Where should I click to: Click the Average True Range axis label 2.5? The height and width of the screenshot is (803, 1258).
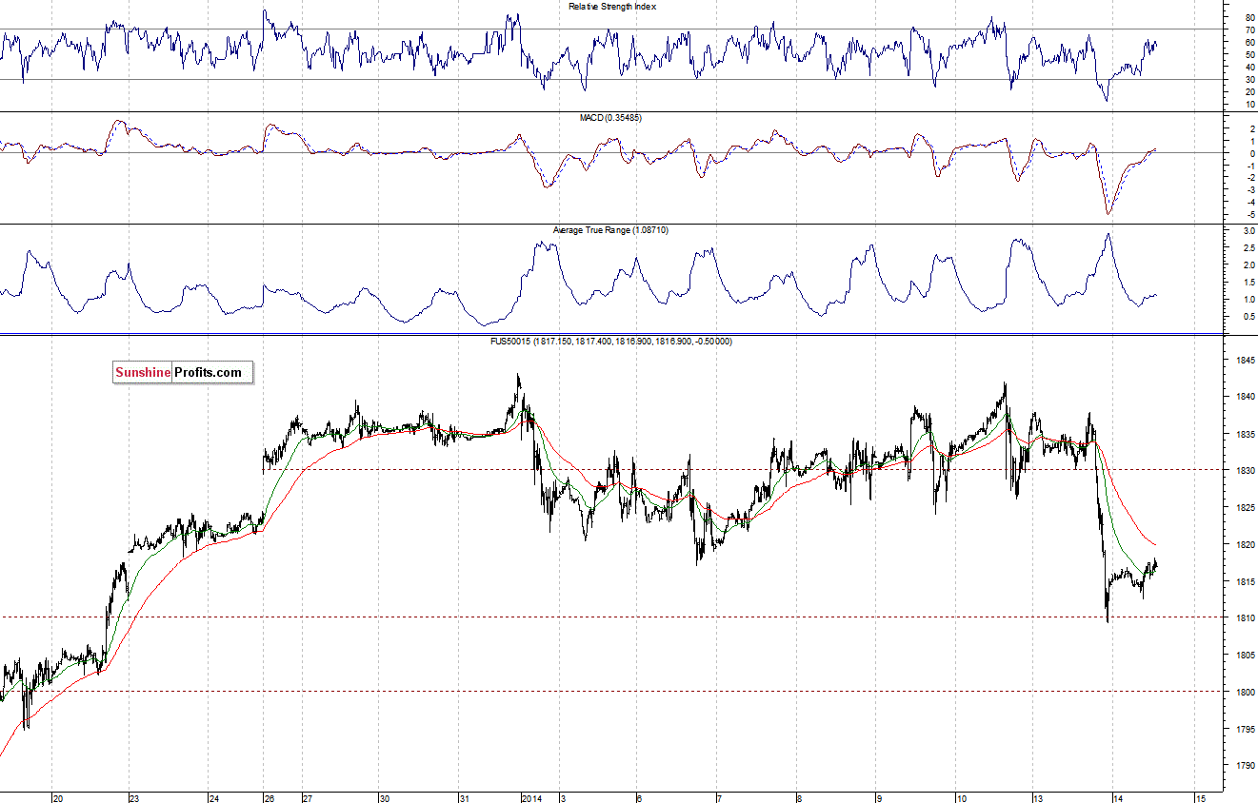click(x=1248, y=247)
